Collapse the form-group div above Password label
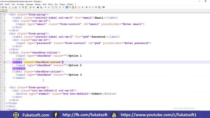The width and height of the screenshot is (210, 118). 5,33
